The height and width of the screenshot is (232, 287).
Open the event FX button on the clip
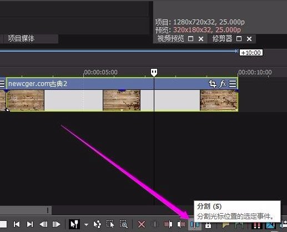coord(223,84)
